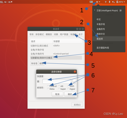Image resolution: width=127 pixels, height=118 pixels.
Task: Enable the Super modifier checkbox
Action: coord(59,89)
